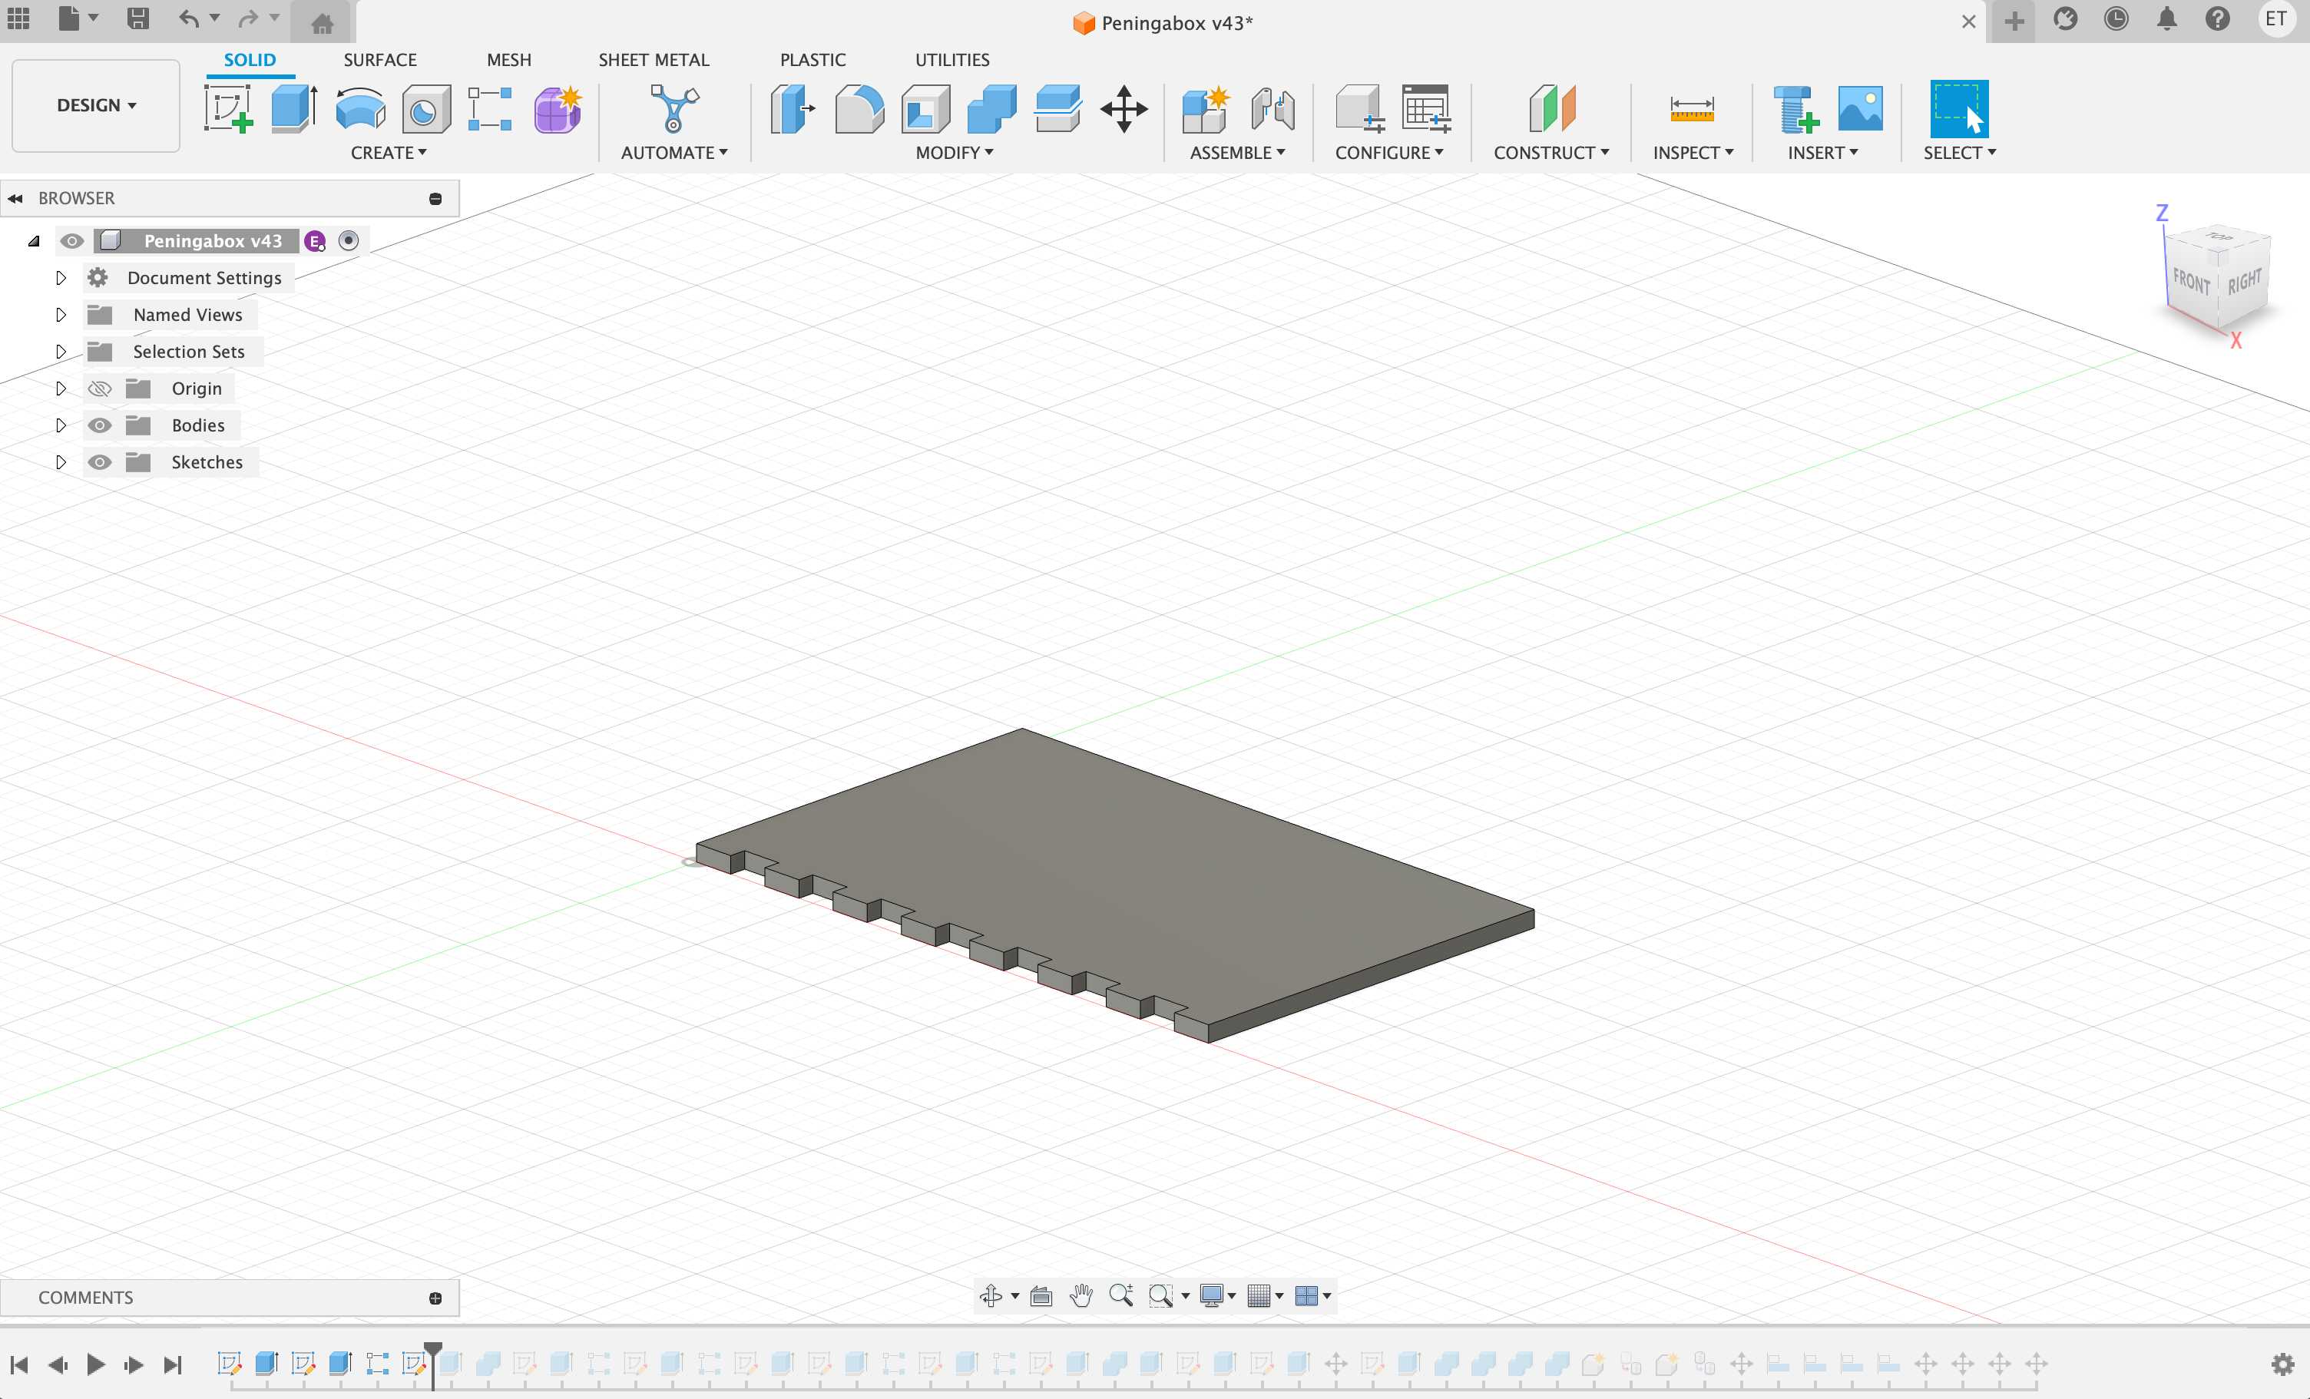Screen dimensions: 2310x1399
Task: Click the Offset Plane construct icon
Action: click(x=1551, y=109)
